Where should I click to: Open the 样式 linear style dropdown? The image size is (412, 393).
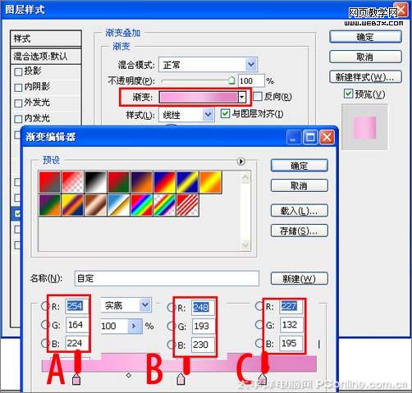(x=208, y=114)
